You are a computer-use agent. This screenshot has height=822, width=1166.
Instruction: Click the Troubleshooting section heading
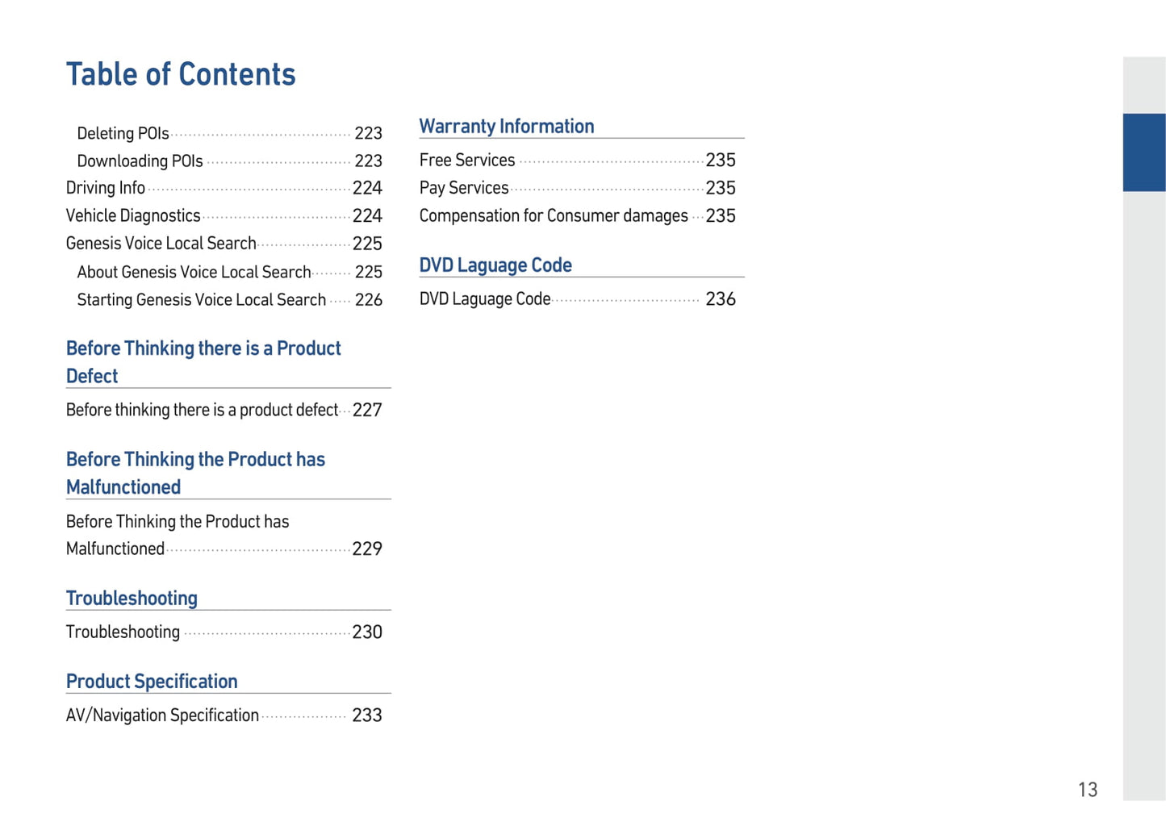click(x=132, y=598)
